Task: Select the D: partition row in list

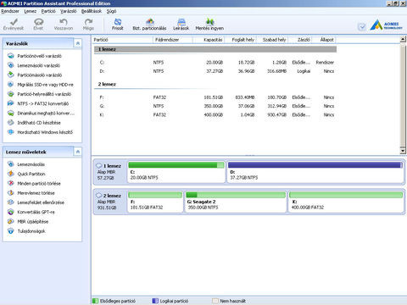Action: tap(215, 71)
